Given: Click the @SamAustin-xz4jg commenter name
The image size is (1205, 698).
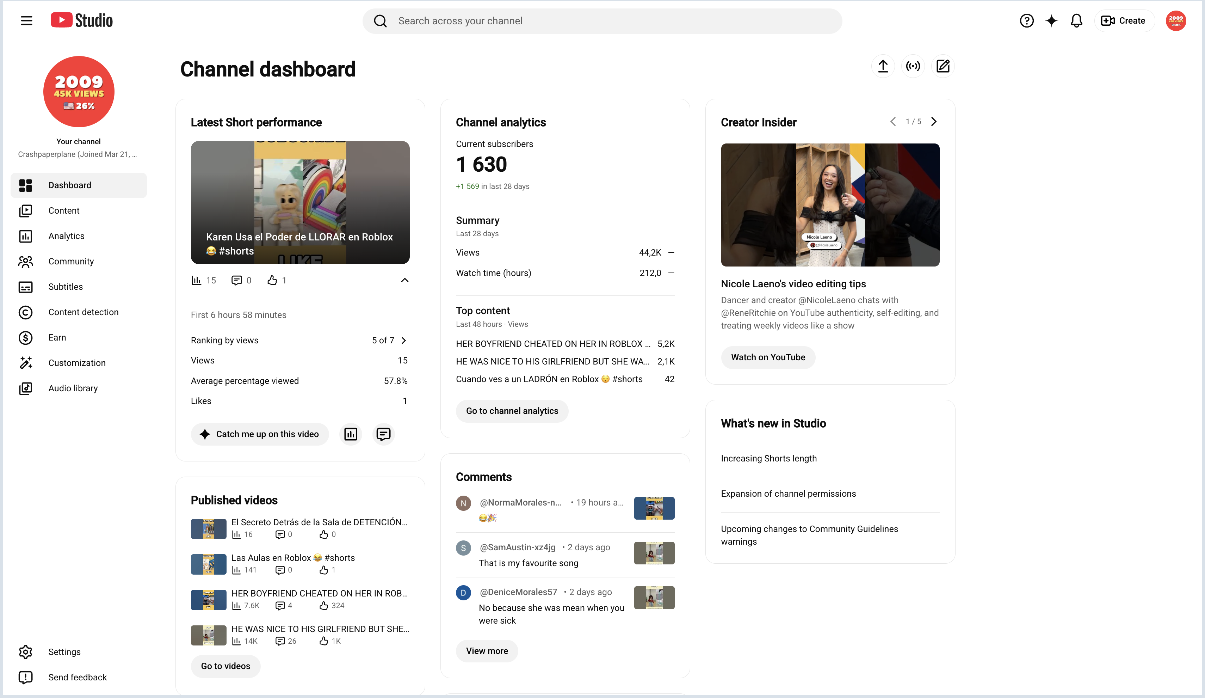Looking at the screenshot, I should pyautogui.click(x=517, y=547).
